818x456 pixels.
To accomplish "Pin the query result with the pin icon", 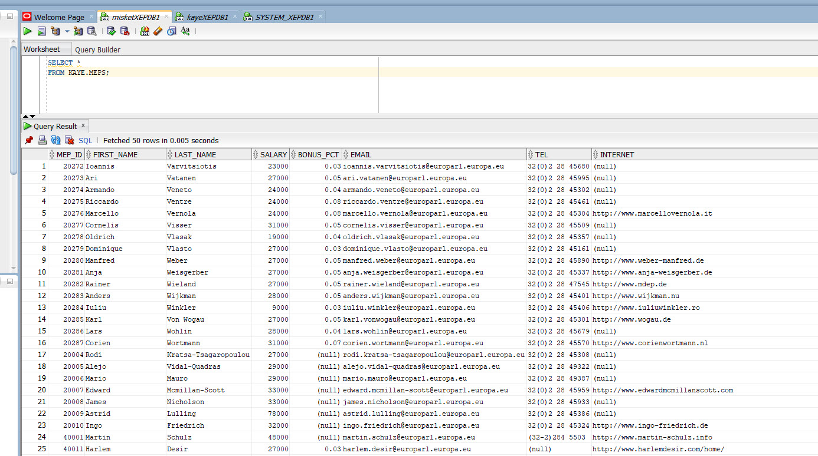I will click(29, 140).
